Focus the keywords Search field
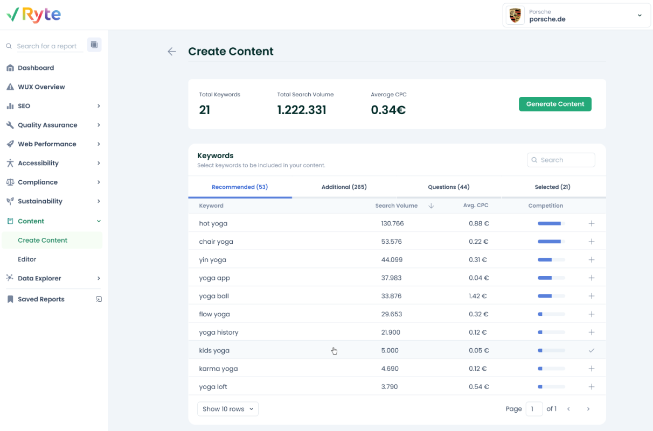The height and width of the screenshot is (431, 653). coord(561,160)
